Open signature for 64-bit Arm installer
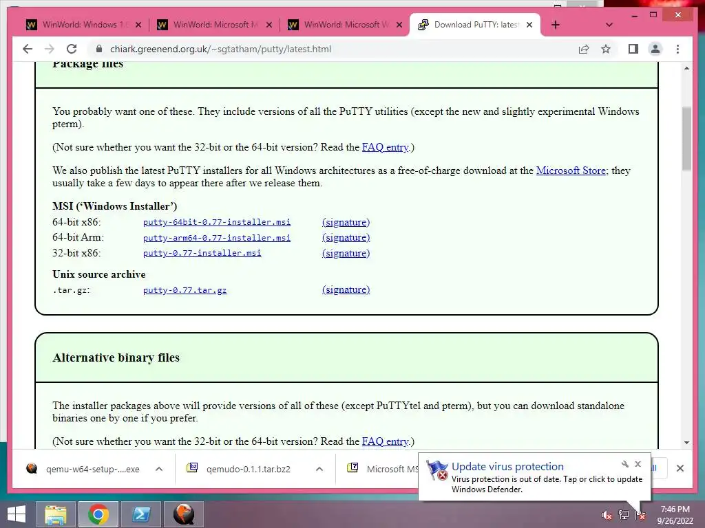Screen dimensions: 705x528 click(x=346, y=237)
